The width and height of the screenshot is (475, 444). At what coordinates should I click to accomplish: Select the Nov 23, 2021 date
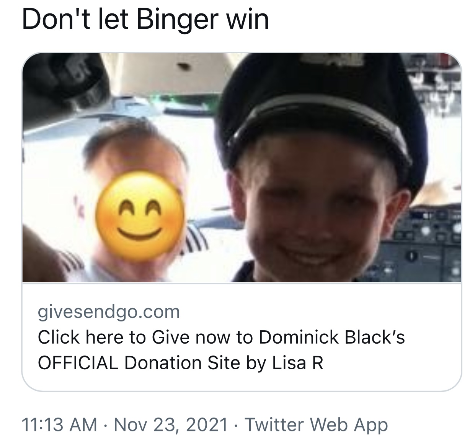(x=171, y=424)
